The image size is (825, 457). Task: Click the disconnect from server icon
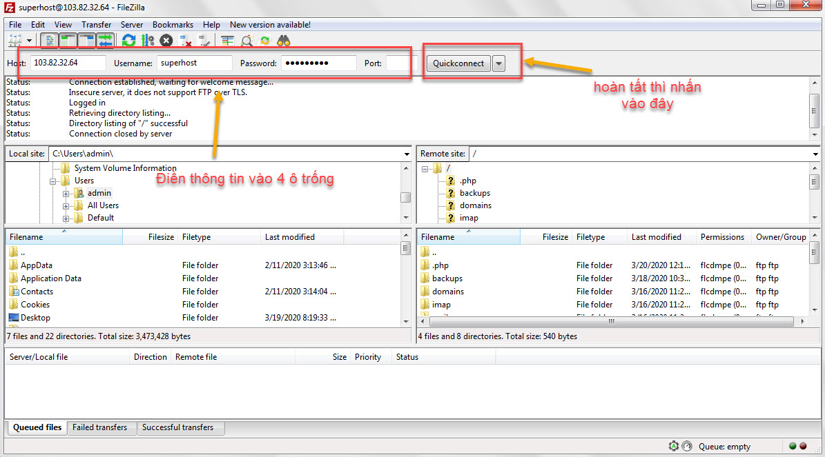(x=185, y=41)
